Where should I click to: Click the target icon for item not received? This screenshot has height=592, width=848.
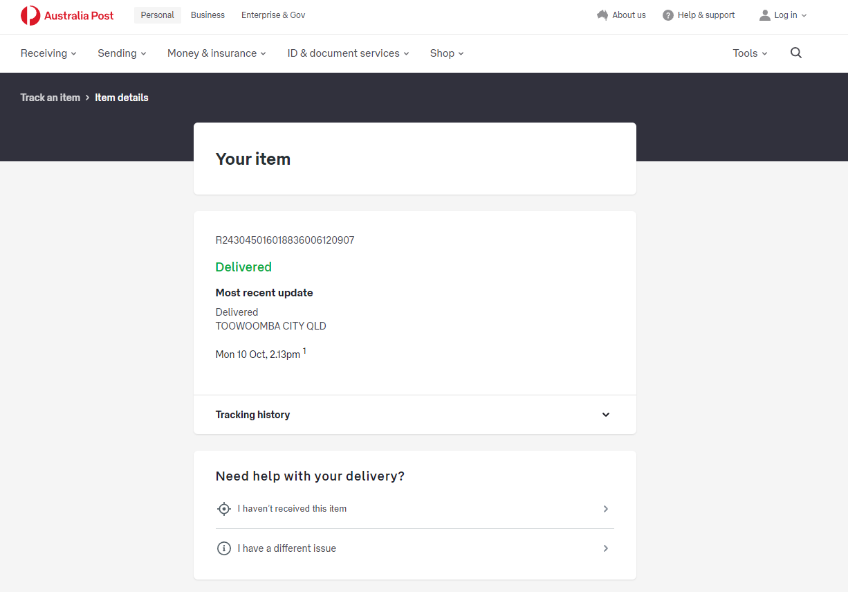pos(223,509)
